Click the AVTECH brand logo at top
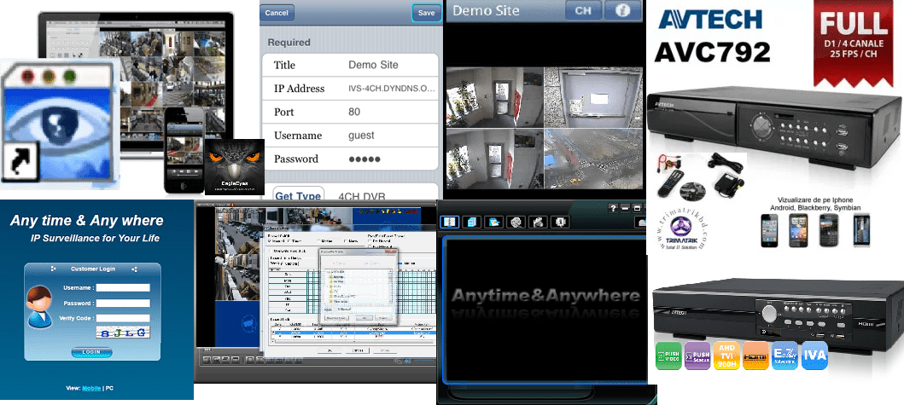 point(709,19)
